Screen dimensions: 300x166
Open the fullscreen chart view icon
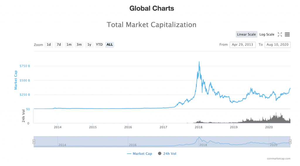click(x=280, y=35)
